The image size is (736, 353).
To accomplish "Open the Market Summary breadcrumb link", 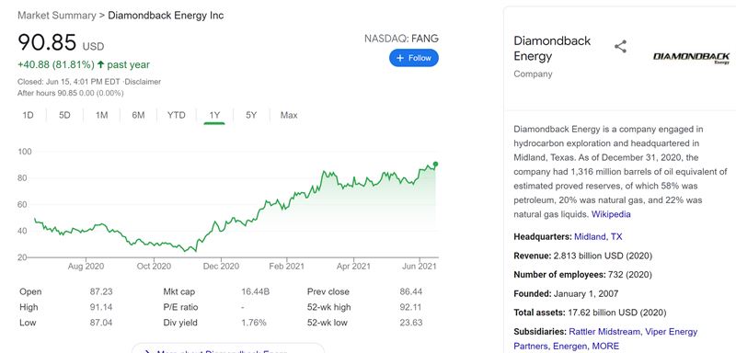I will point(56,16).
